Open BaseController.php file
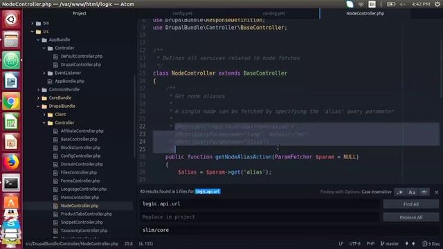This screenshot has width=443, height=249. coord(79,139)
